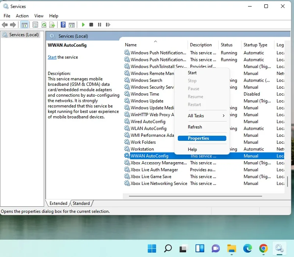Click the green Start Service toolbar icon
This screenshot has height=257, width=294.
83,25
